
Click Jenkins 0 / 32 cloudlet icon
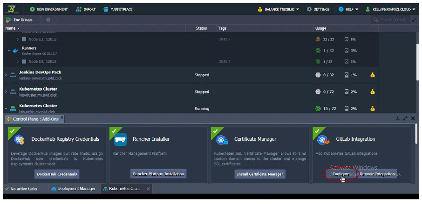pos(318,75)
